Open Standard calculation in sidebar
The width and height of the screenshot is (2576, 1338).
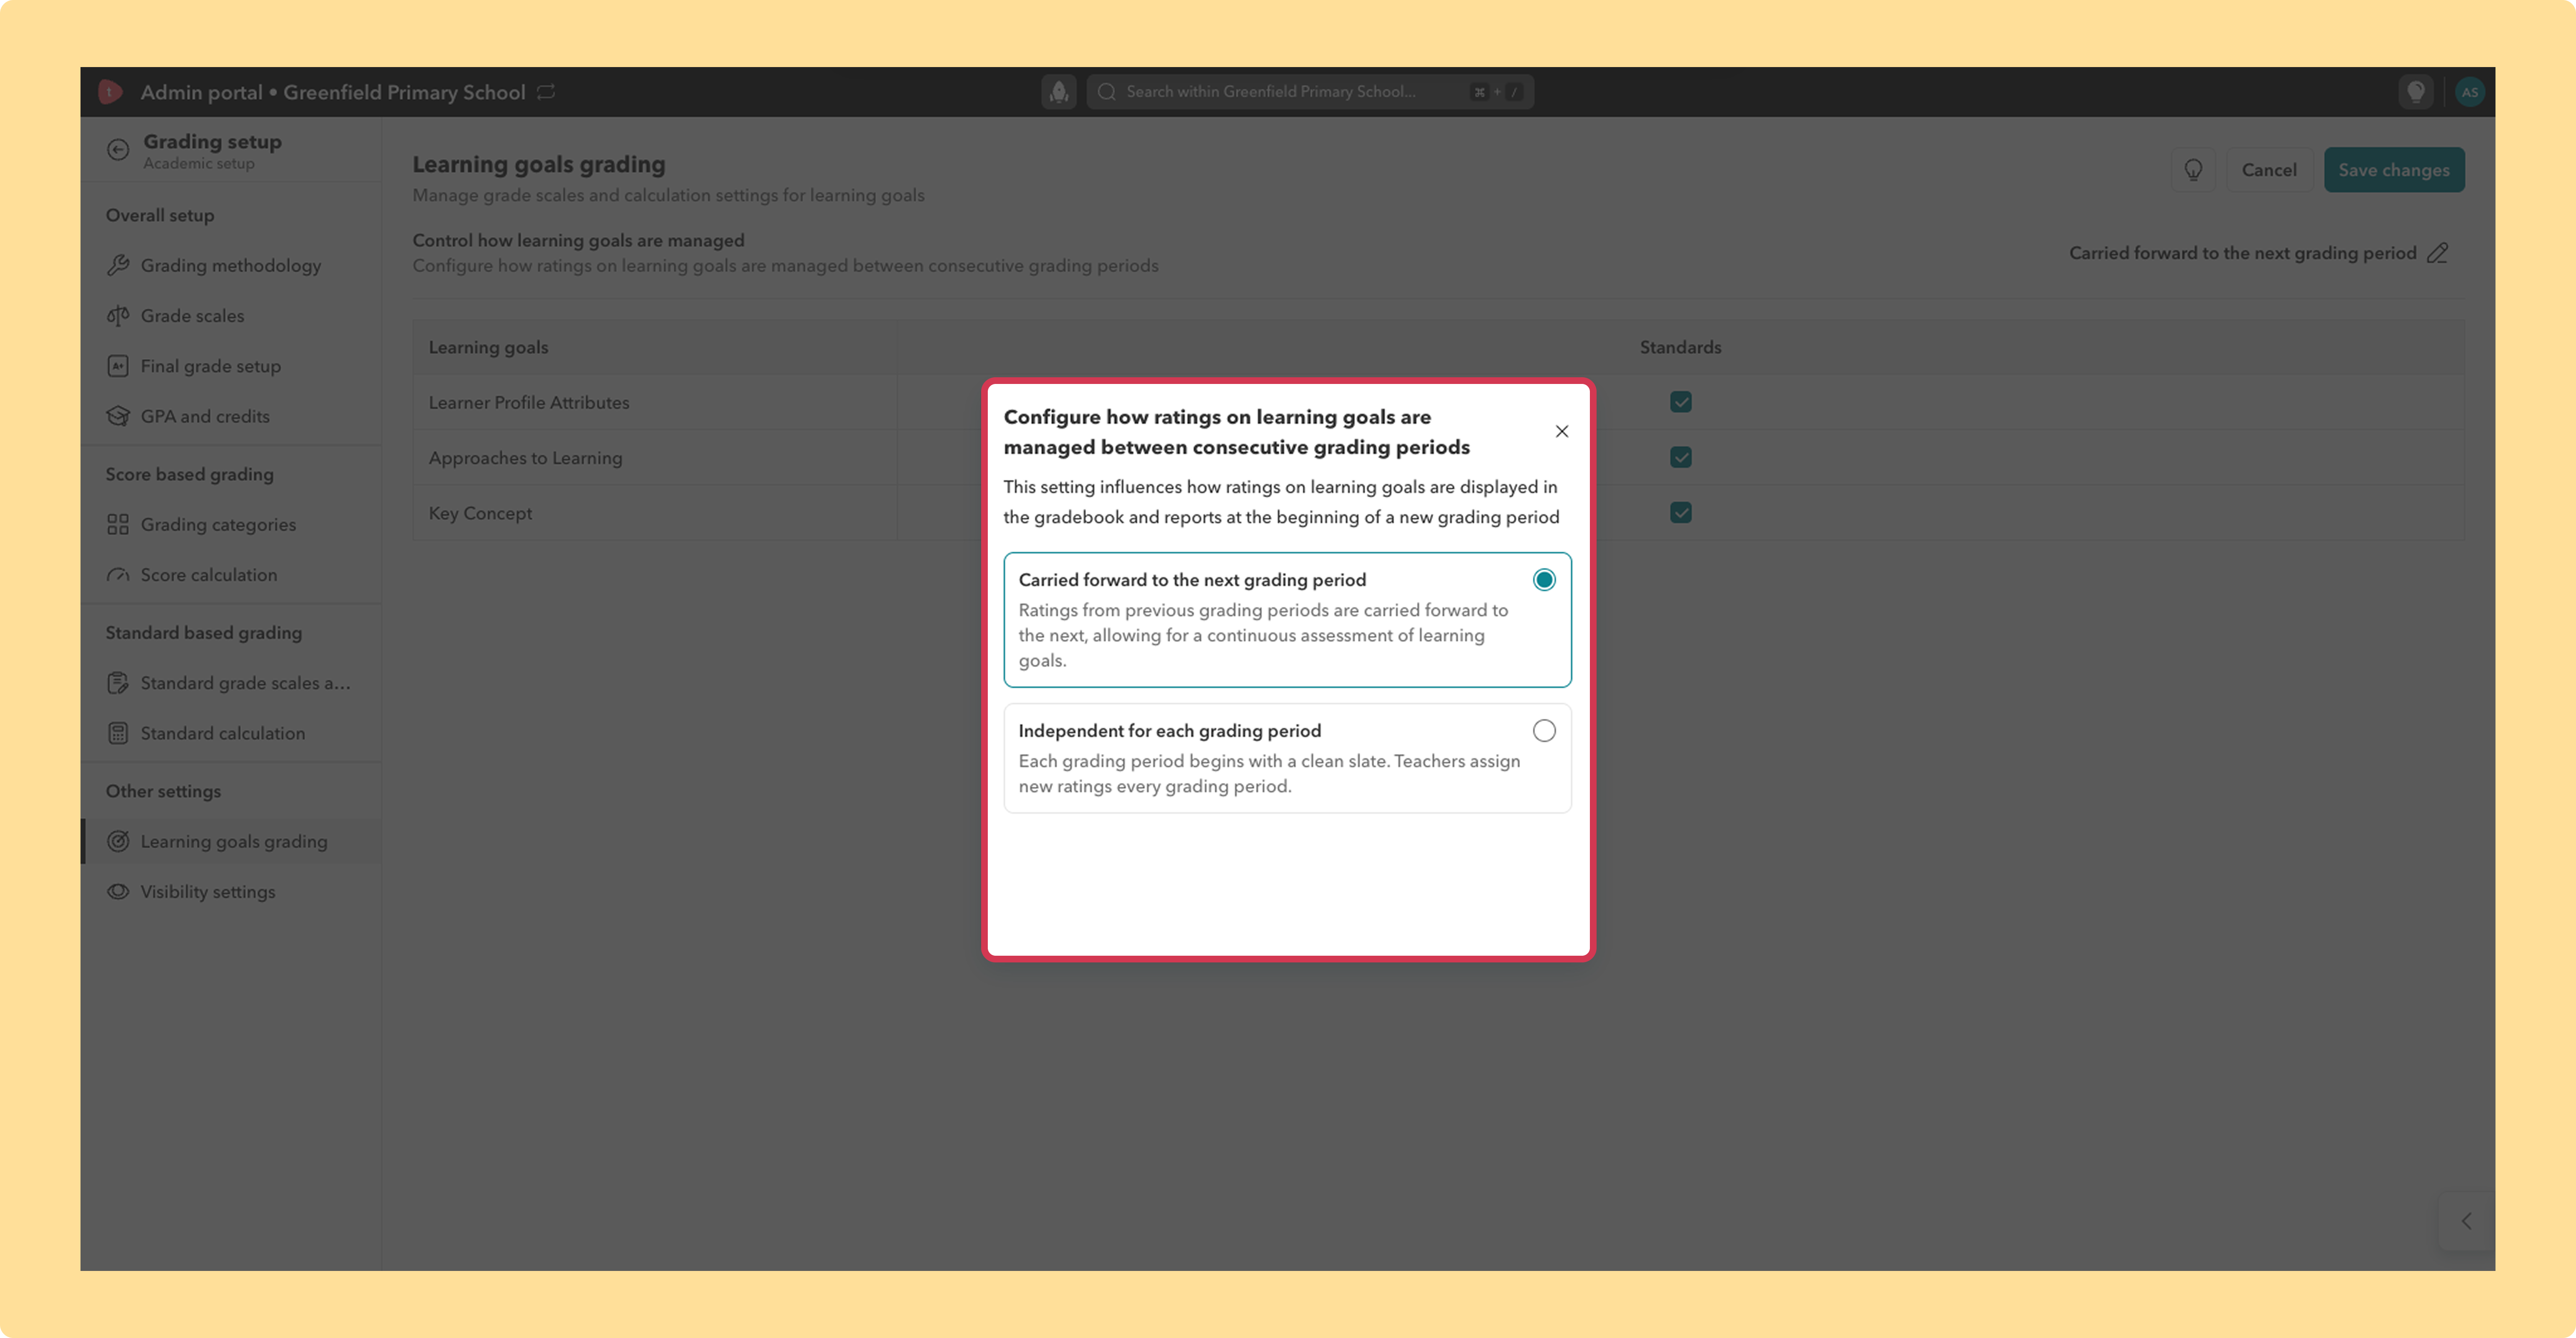pyautogui.click(x=231, y=733)
